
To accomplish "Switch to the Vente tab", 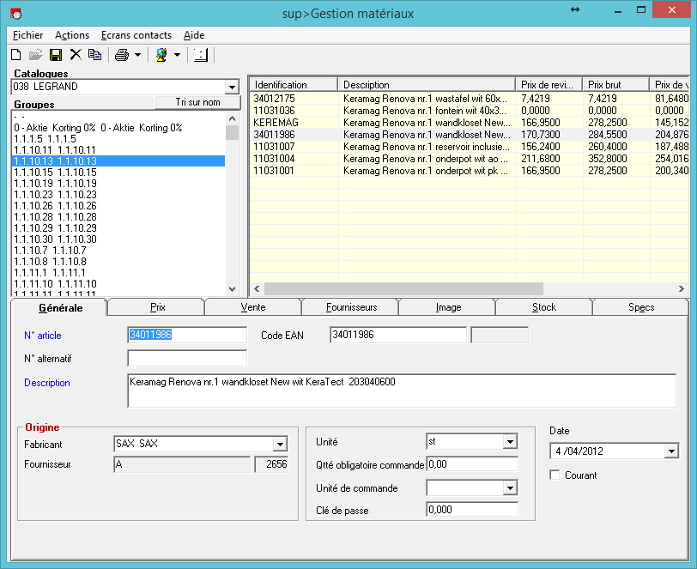I will [253, 307].
